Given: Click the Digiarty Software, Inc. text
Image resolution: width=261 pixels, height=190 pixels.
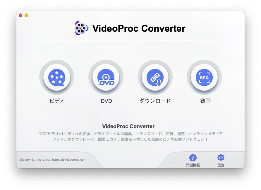Looking at the screenshot, I should tap(35, 160).
